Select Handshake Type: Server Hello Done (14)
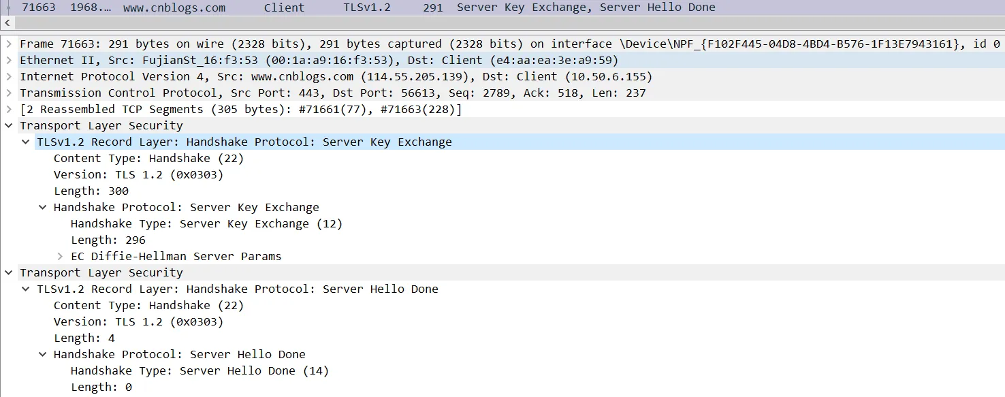 click(199, 370)
